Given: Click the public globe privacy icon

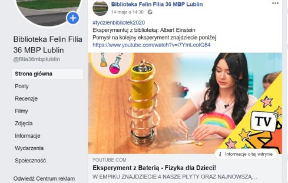Looking at the screenshot, I should (x=150, y=12).
